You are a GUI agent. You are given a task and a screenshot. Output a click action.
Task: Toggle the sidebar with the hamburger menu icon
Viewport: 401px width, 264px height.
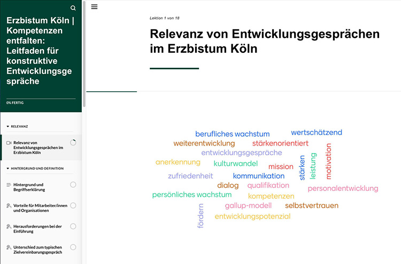tap(94, 7)
